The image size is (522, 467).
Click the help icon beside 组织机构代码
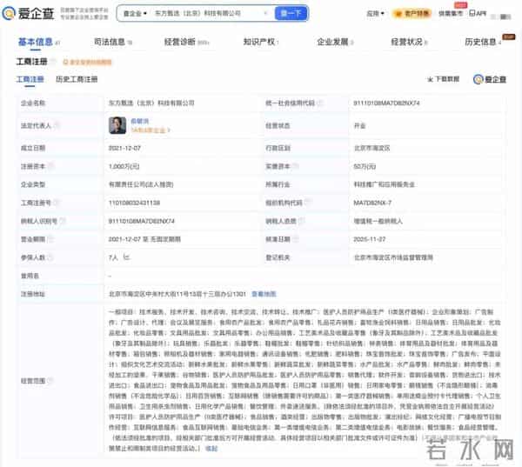tap(307, 202)
